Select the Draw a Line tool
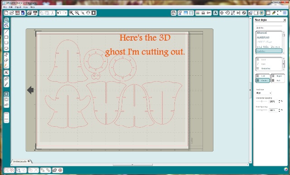 click(6, 32)
